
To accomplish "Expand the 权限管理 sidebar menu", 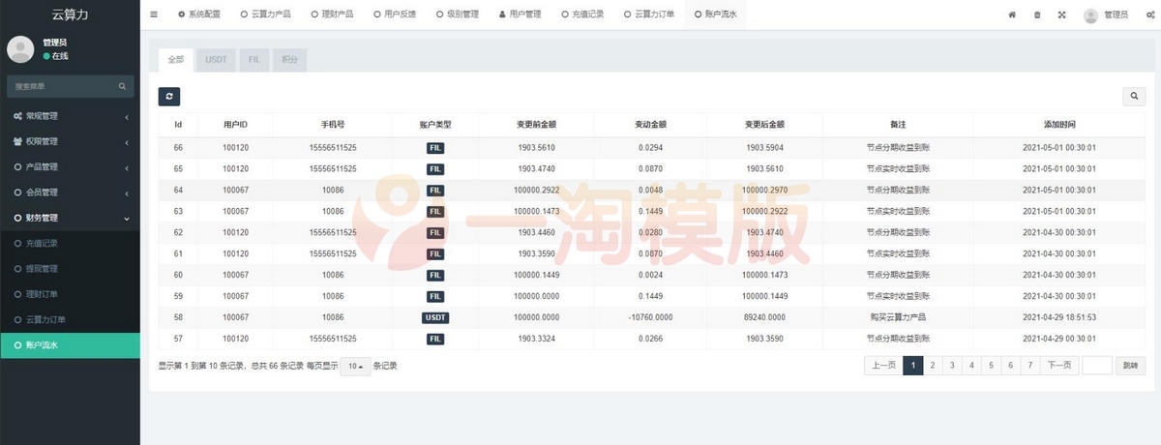I will (70, 141).
